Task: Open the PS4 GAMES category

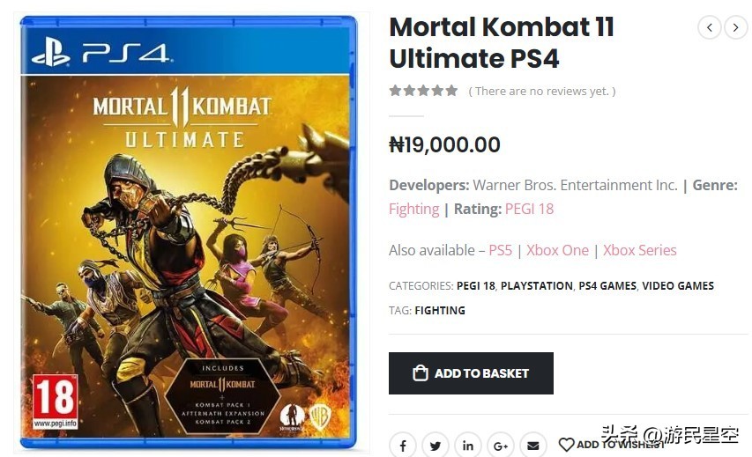Action: pos(607,285)
